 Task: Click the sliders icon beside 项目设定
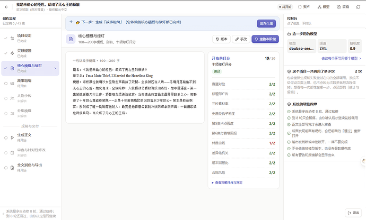click(12, 38)
